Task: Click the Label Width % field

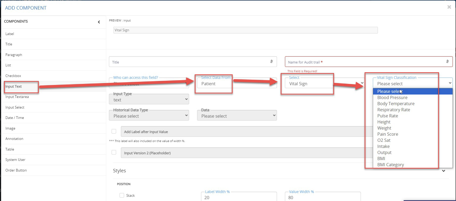Action: [x=239, y=197]
